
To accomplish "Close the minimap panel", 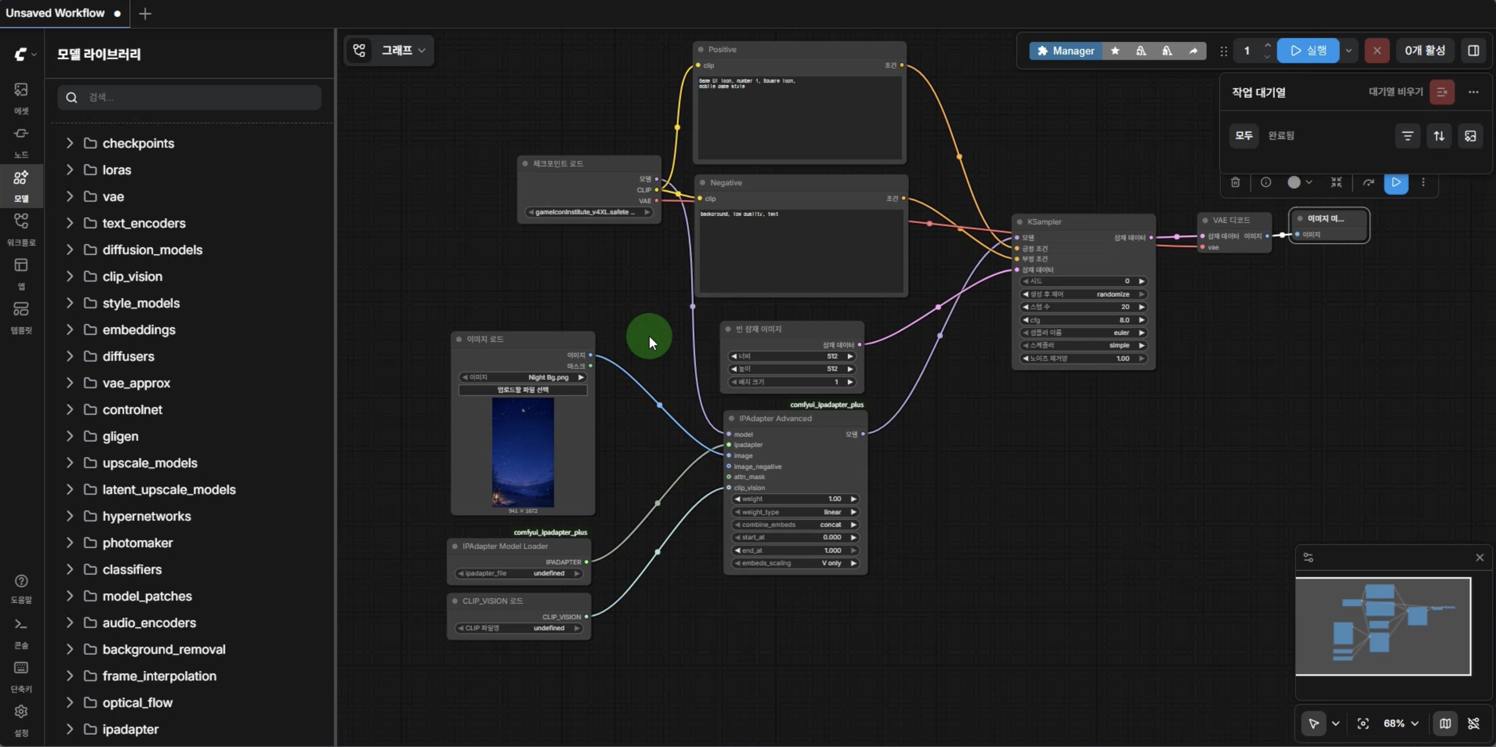I will (1479, 557).
